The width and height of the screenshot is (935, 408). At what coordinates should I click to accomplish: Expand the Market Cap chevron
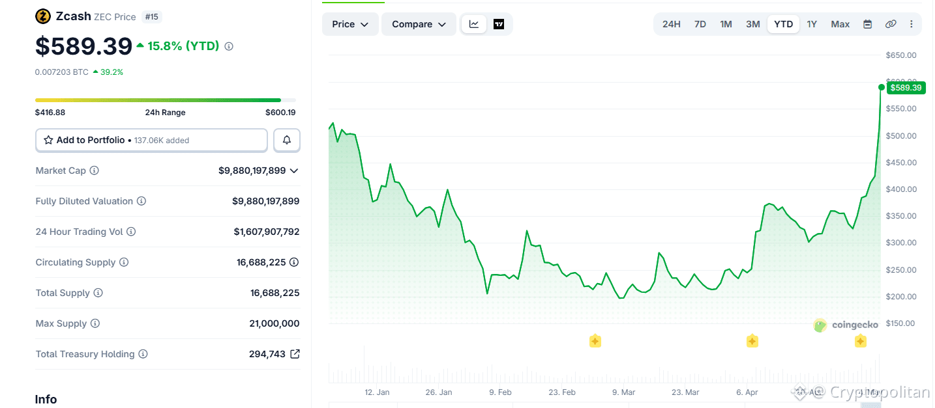click(x=294, y=170)
